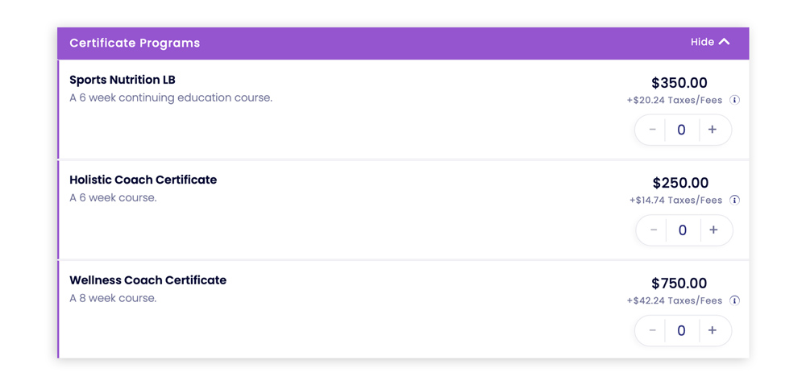Open the Sports Nutrition LB title
Screen dimensions: 806x385
tap(123, 80)
